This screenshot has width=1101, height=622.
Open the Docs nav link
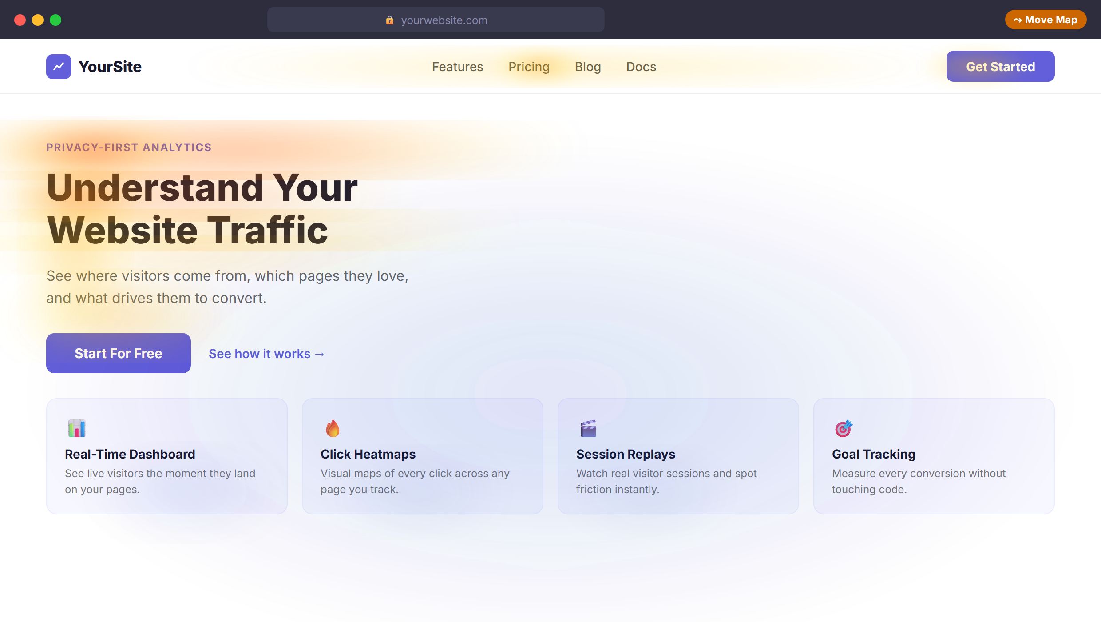(x=641, y=67)
